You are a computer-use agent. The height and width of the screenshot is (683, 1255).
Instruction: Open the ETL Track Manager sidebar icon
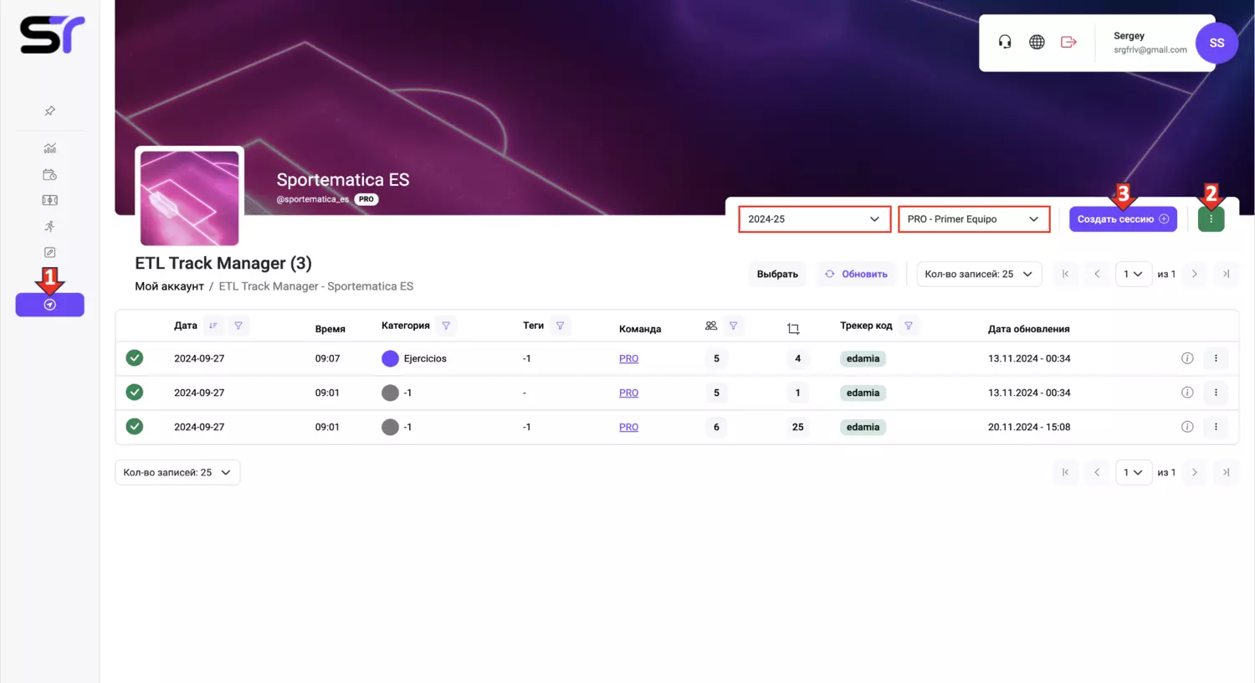[49, 305]
